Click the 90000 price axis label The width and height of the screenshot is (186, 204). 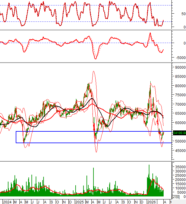[x=180, y=67]
